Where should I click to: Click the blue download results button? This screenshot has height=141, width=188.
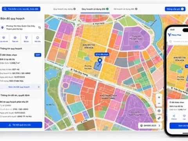click(x=21, y=125)
